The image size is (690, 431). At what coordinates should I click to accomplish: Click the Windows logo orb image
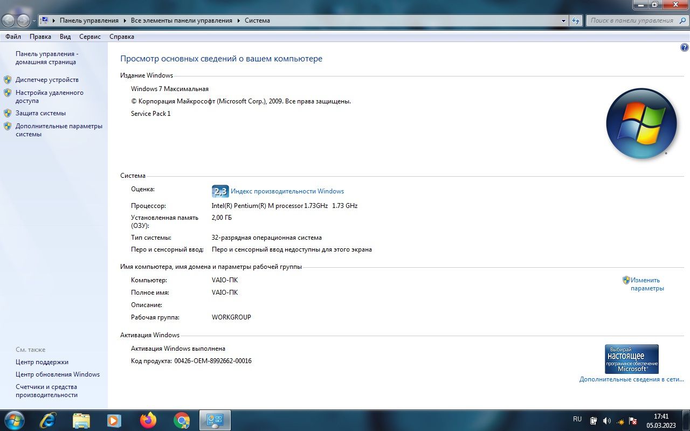point(641,123)
